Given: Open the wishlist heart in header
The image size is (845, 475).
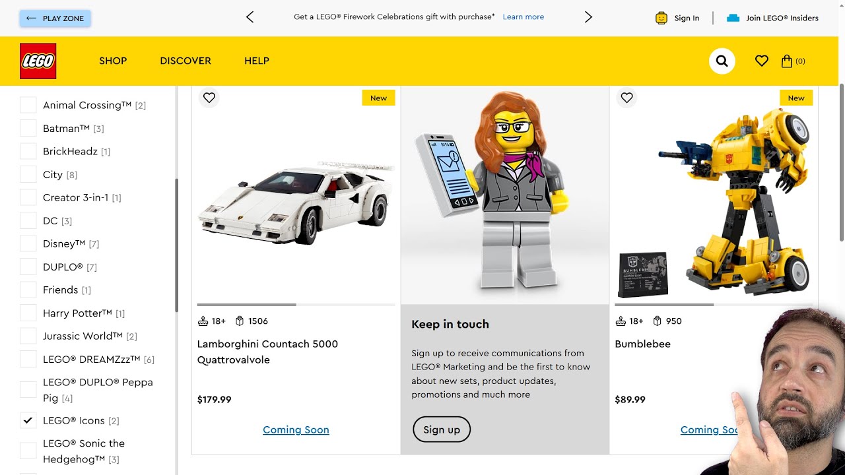Looking at the screenshot, I should (762, 61).
